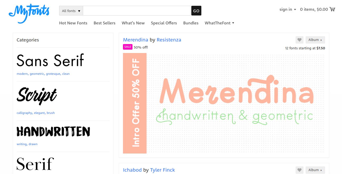Open the sign in dropdown
The image size is (342, 174).
[288, 9]
